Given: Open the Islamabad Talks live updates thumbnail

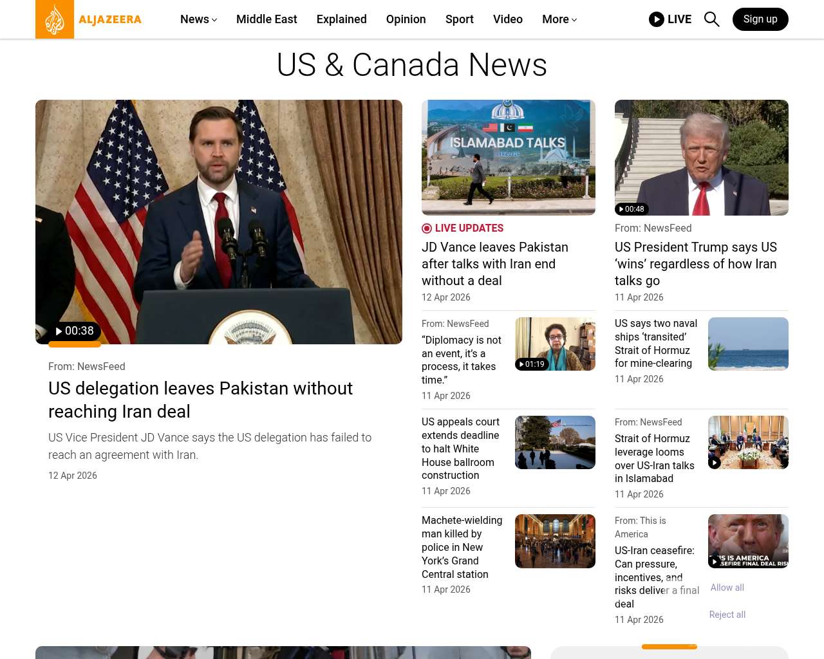Looking at the screenshot, I should click(508, 157).
